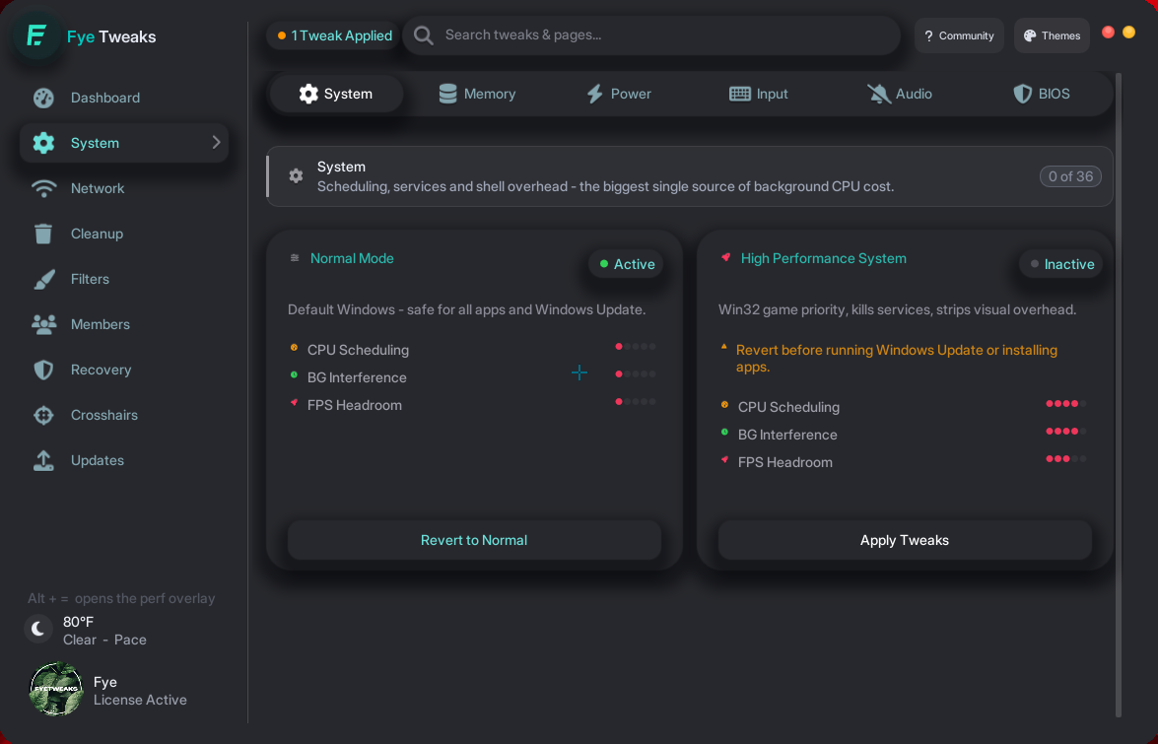Open the BIOS tab
Screen dimensions: 1158x744
point(1042,94)
